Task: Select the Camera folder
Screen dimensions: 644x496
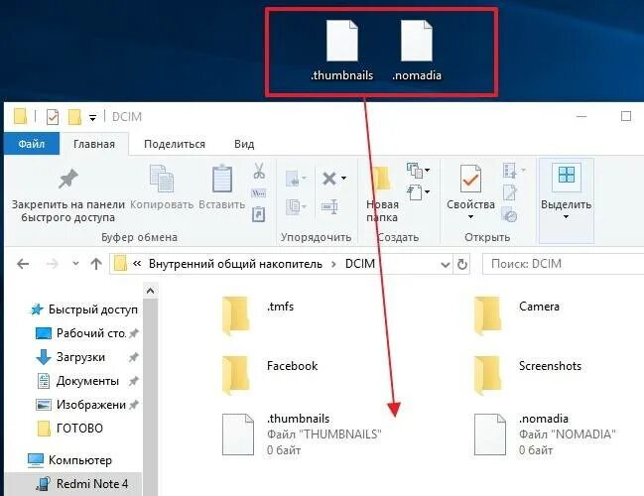Action: (x=516, y=315)
